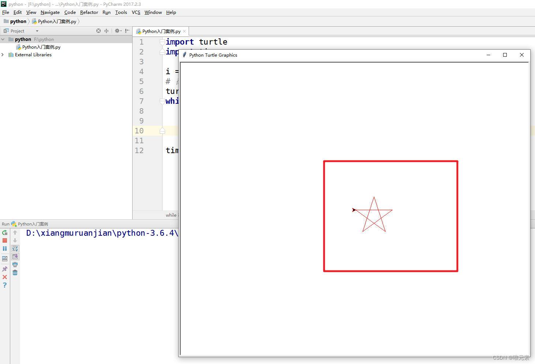This screenshot has height=364, width=535.
Task: Click the Python Turtle Graphics window title
Action: pyautogui.click(x=213, y=55)
